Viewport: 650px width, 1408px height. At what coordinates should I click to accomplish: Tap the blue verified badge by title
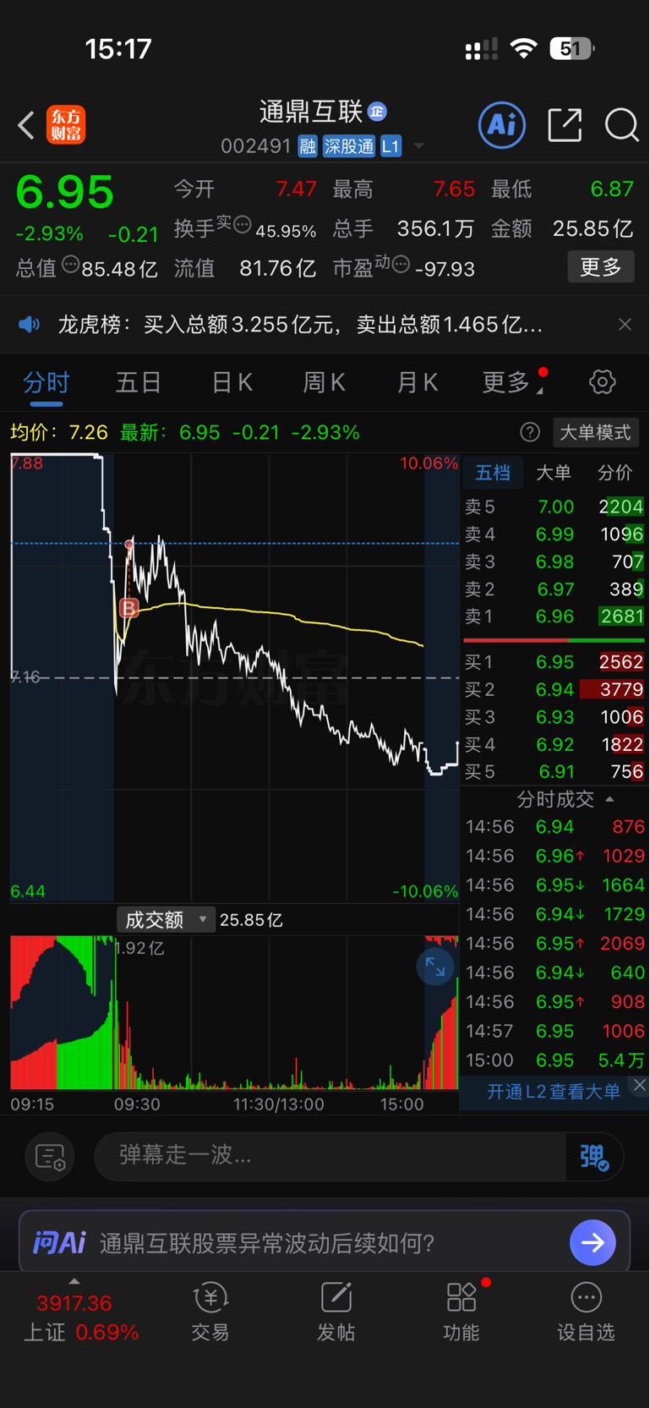click(378, 112)
